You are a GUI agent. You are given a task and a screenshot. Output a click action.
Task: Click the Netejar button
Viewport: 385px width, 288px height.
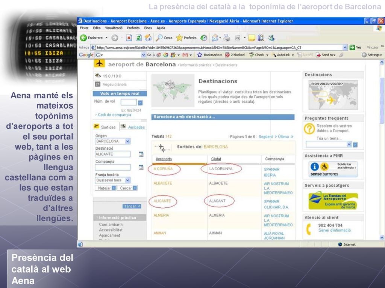point(106,188)
